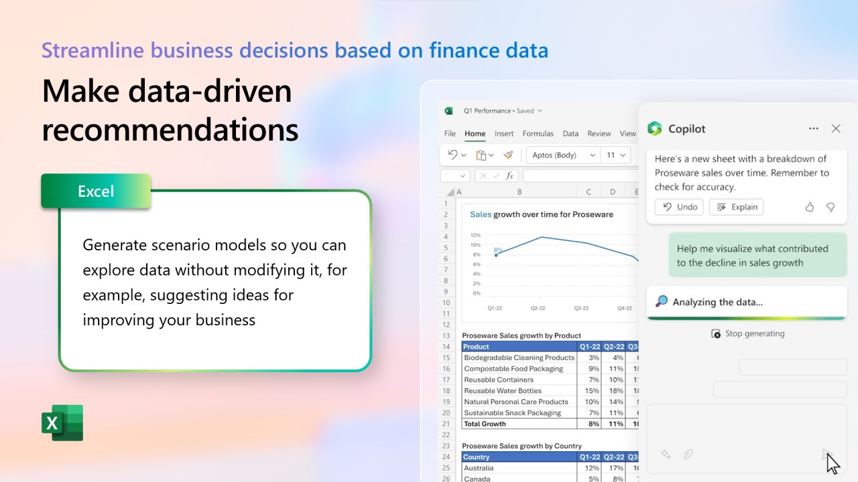
Task: Click the formula bar input field
Action: (580, 175)
